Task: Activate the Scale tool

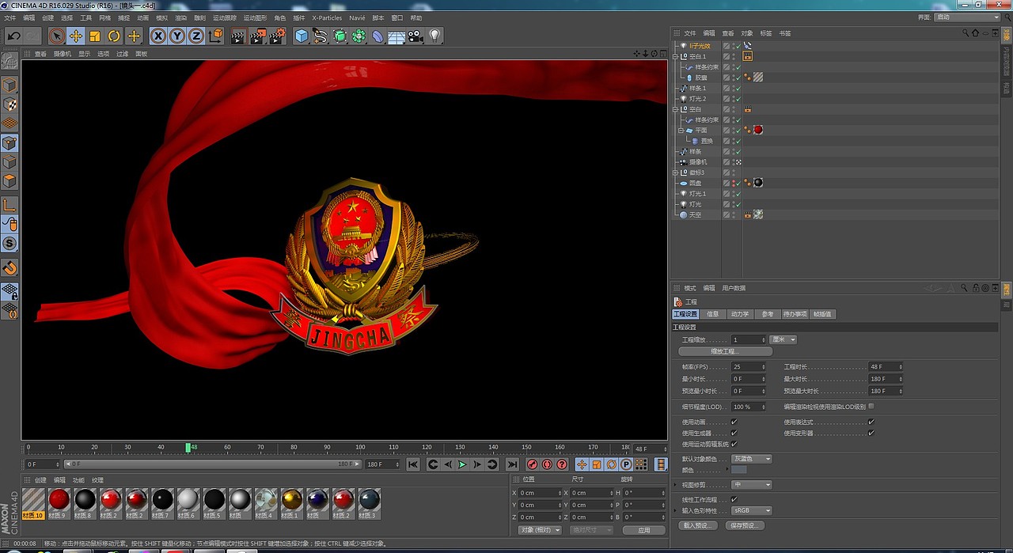Action: [x=95, y=36]
